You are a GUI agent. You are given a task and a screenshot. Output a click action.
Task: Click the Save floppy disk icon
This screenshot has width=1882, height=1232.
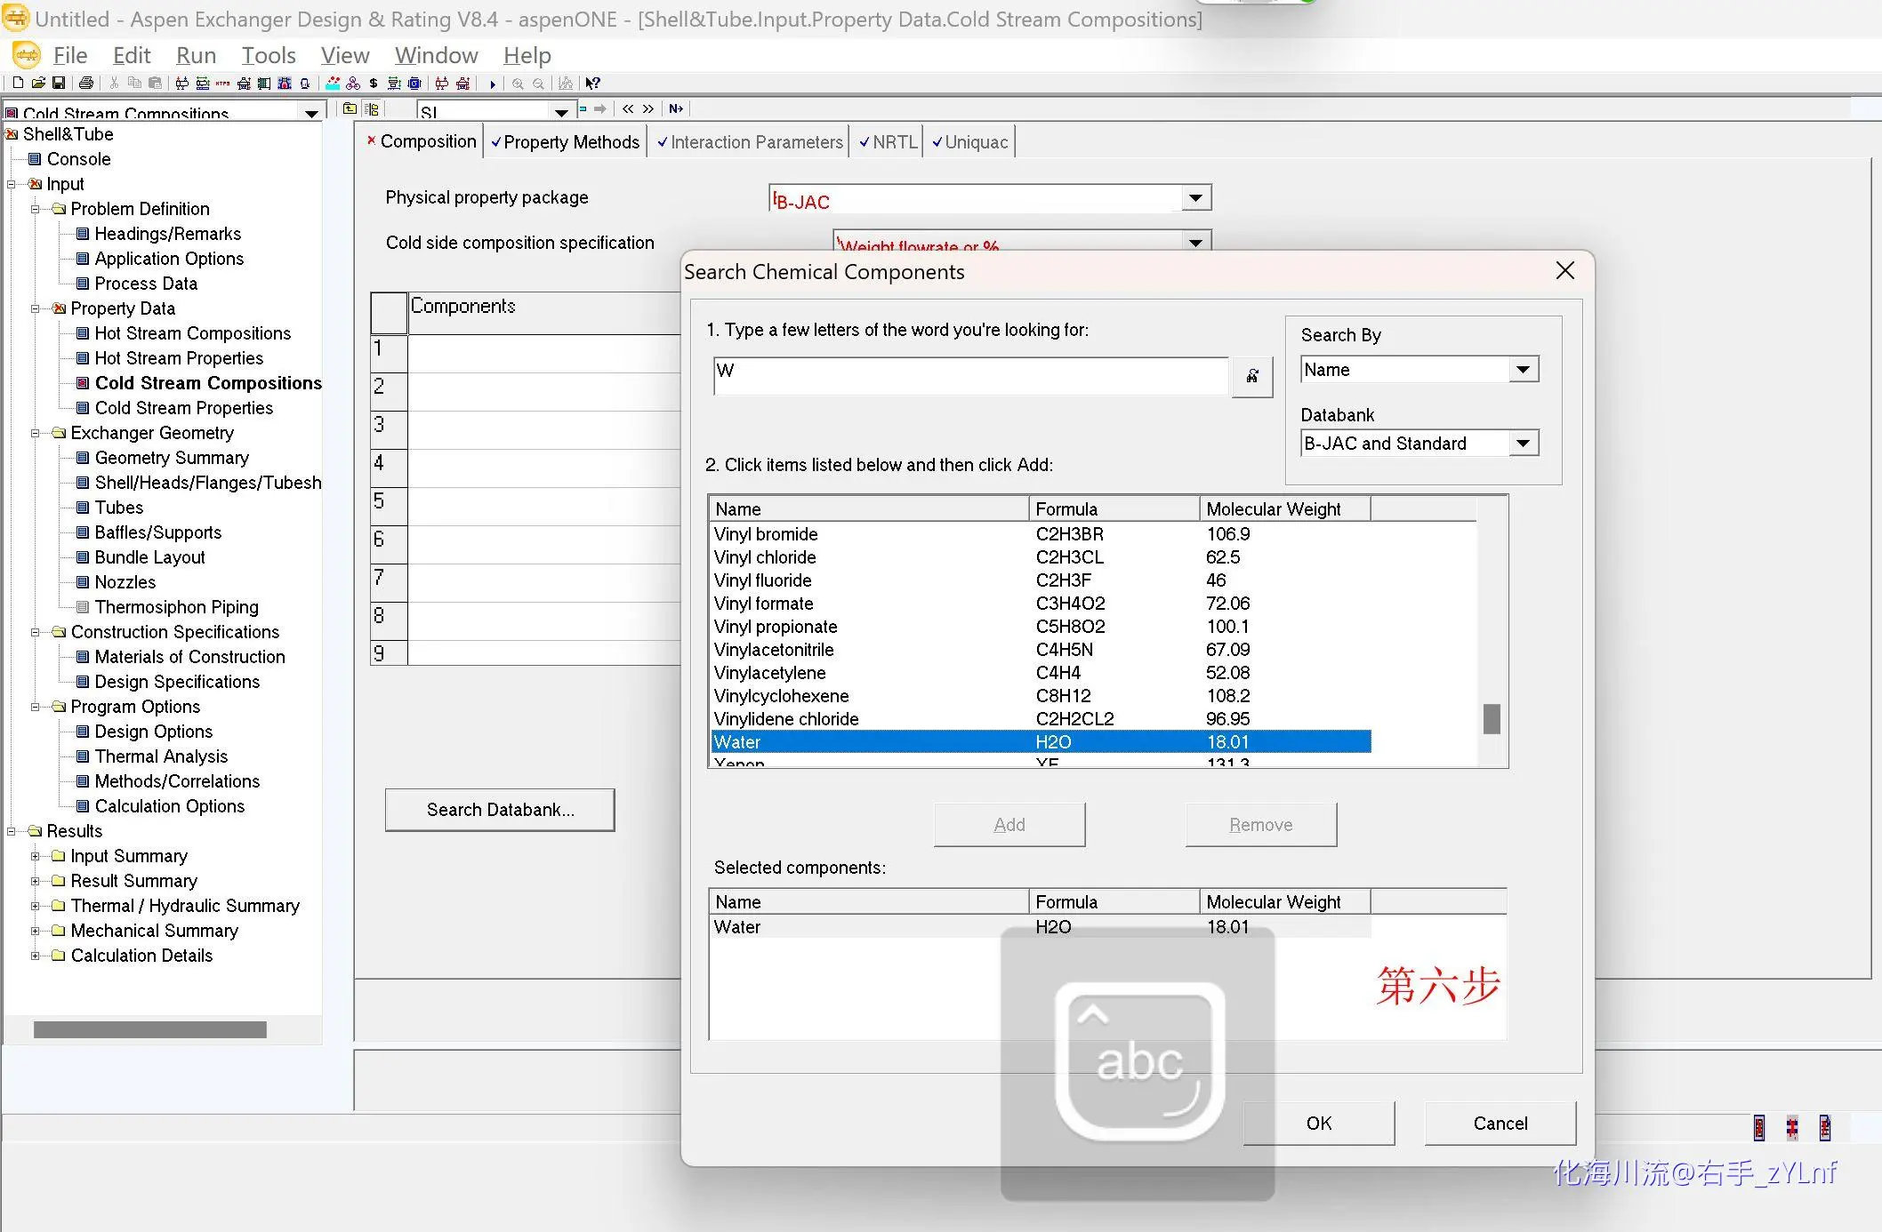pyautogui.click(x=59, y=84)
